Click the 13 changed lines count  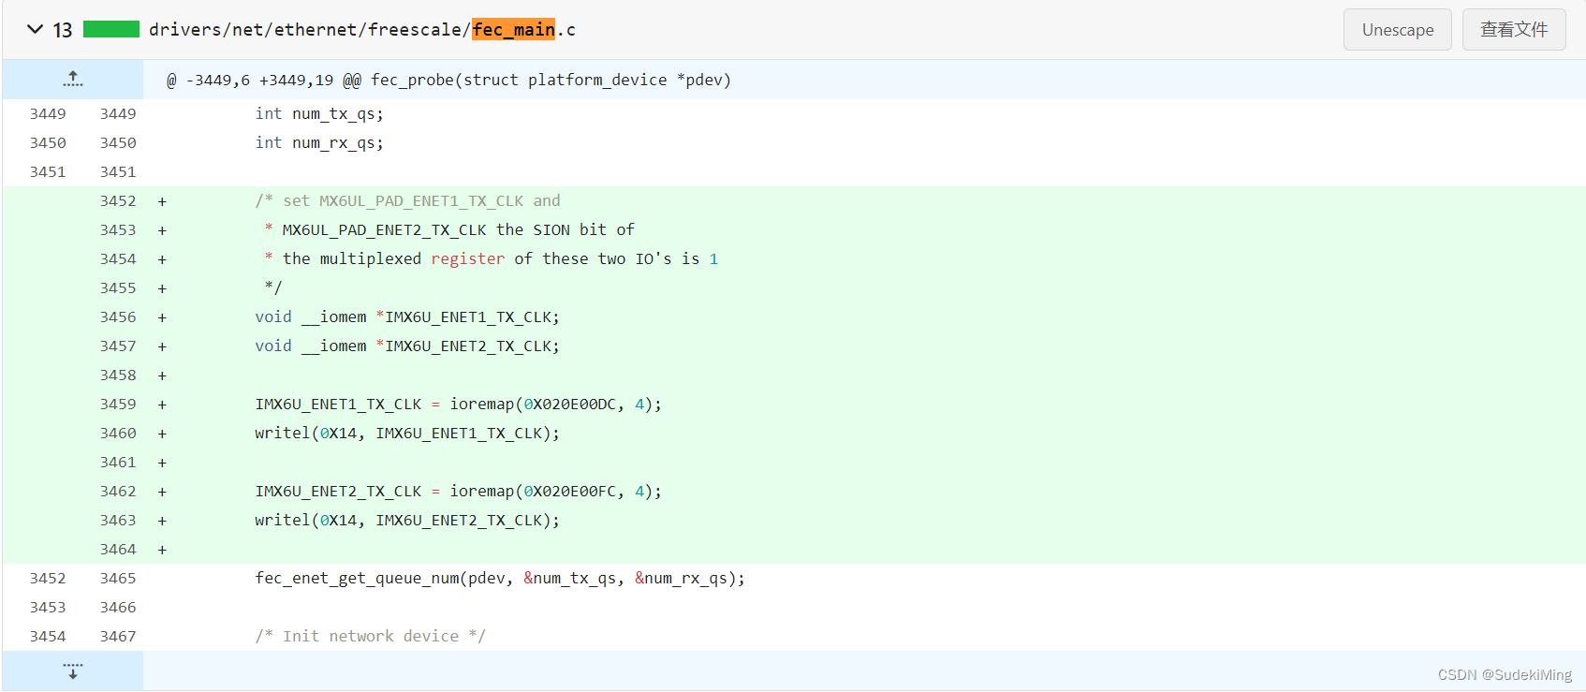point(63,30)
